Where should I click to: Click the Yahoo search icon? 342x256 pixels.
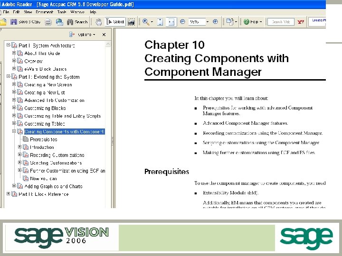tap(301, 22)
